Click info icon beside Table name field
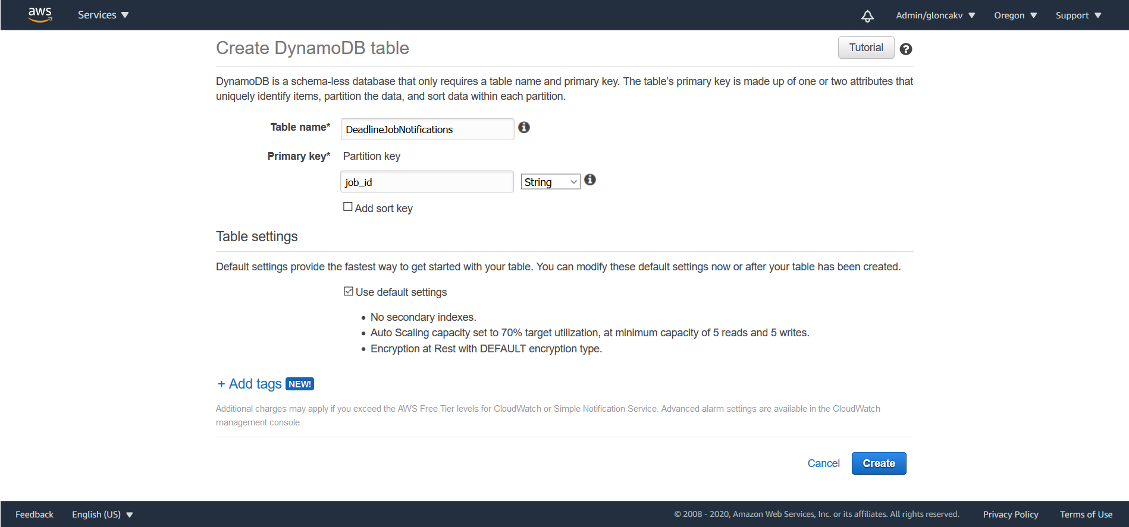The width and height of the screenshot is (1129, 527). click(x=524, y=127)
